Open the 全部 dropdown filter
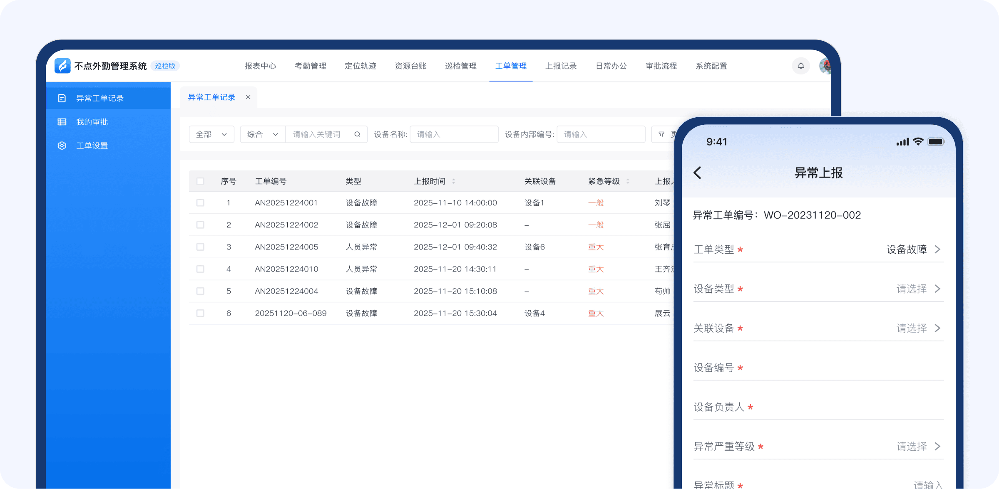Image resolution: width=999 pixels, height=489 pixels. click(211, 134)
